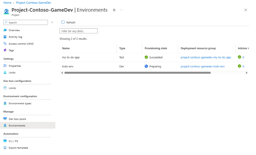Select Environments in the Manage section

point(17,126)
